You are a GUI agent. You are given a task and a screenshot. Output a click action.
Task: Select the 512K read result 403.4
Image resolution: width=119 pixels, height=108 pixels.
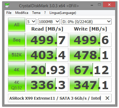pyautogui.click(x=47, y=55)
